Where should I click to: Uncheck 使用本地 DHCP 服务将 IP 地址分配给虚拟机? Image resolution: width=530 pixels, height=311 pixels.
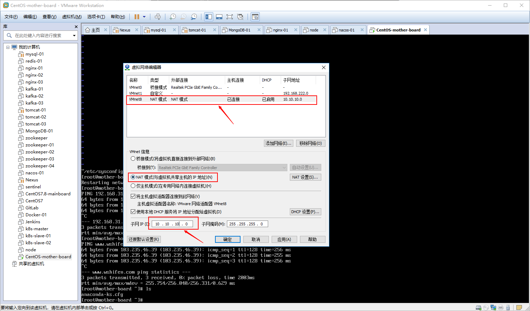coord(133,211)
